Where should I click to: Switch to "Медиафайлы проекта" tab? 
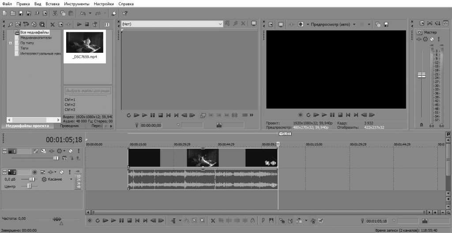tap(27, 126)
